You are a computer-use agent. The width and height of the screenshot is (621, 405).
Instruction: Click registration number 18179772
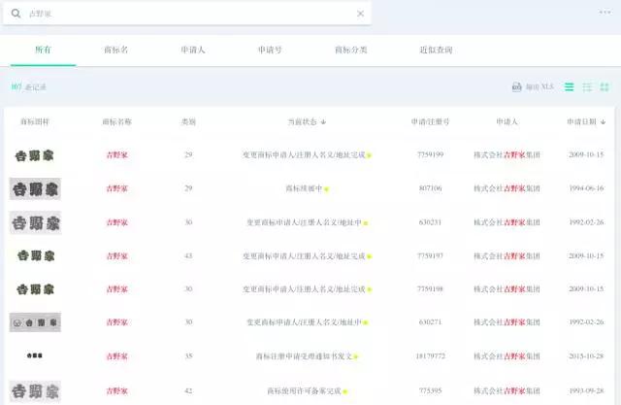pyautogui.click(x=430, y=355)
